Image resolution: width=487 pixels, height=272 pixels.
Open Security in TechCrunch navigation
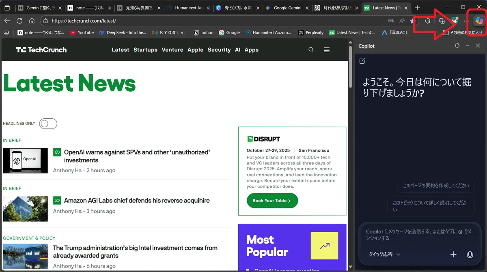pyautogui.click(x=219, y=50)
